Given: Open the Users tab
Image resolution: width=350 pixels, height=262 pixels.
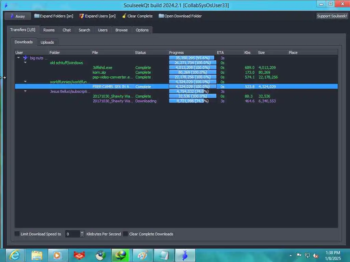Looking at the screenshot, I should (103, 30).
